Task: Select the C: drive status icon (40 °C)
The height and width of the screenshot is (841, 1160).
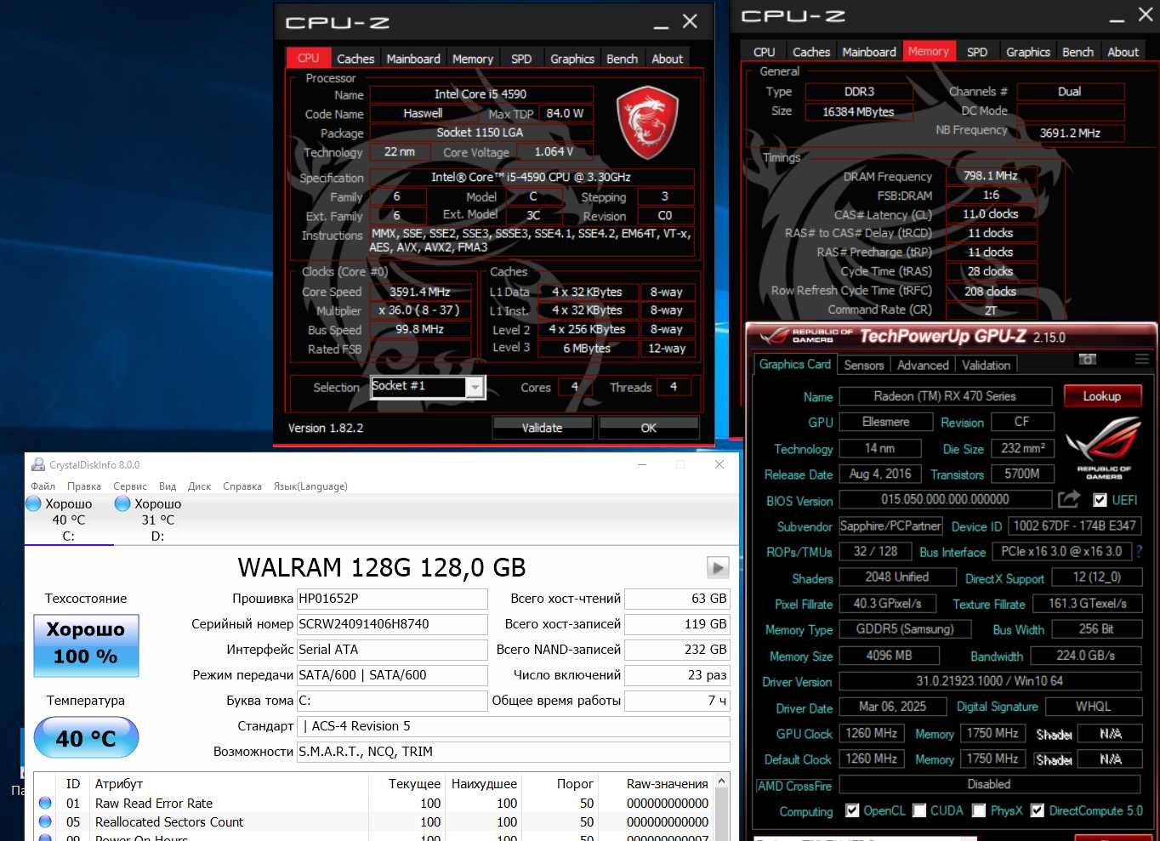Action: [x=33, y=503]
